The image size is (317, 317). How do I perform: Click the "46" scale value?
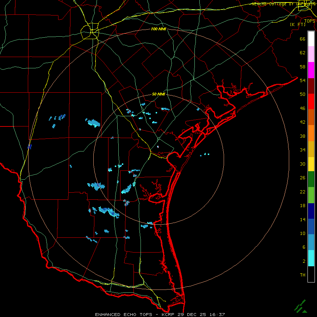303,108
